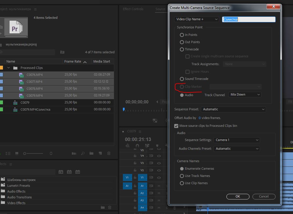Open Sequence Settings Camera 1 dropdown

pyautogui.click(x=237, y=140)
